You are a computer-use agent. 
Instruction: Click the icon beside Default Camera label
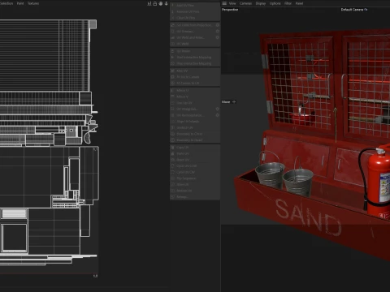point(366,10)
